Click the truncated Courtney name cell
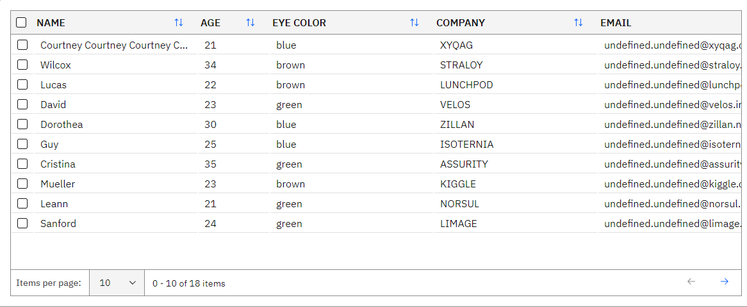The height and width of the screenshot is (307, 747). tap(114, 45)
